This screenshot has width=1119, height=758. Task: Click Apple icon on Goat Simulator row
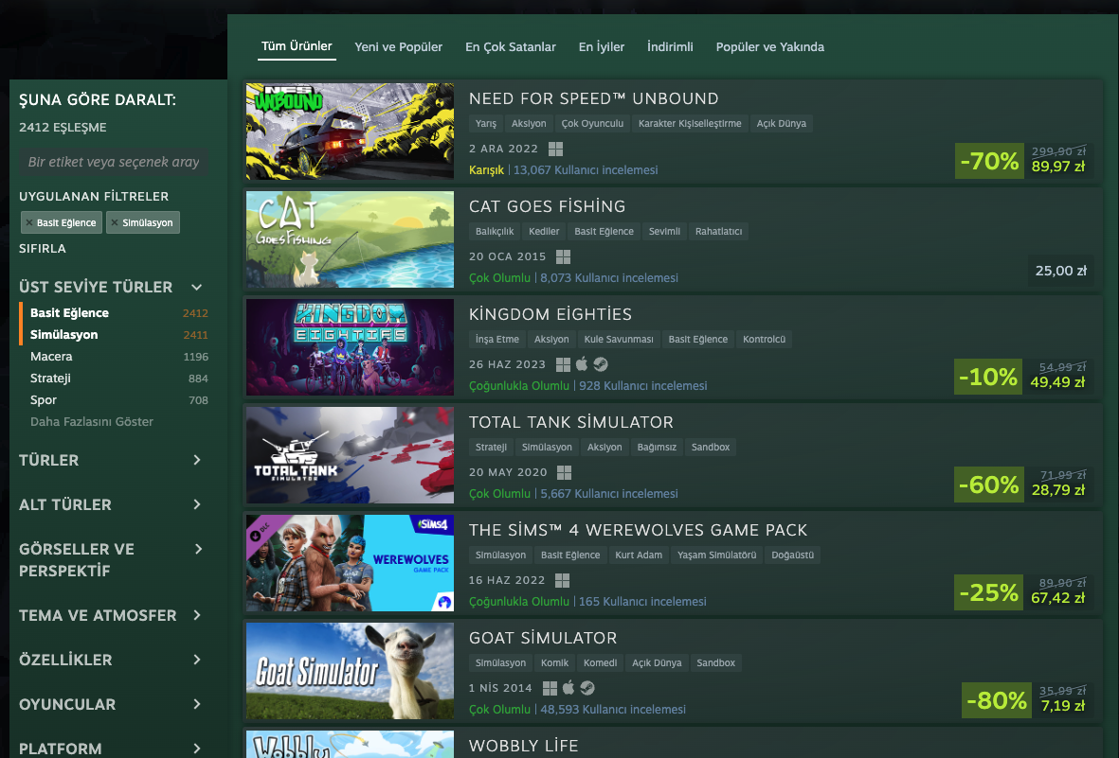[x=569, y=687]
